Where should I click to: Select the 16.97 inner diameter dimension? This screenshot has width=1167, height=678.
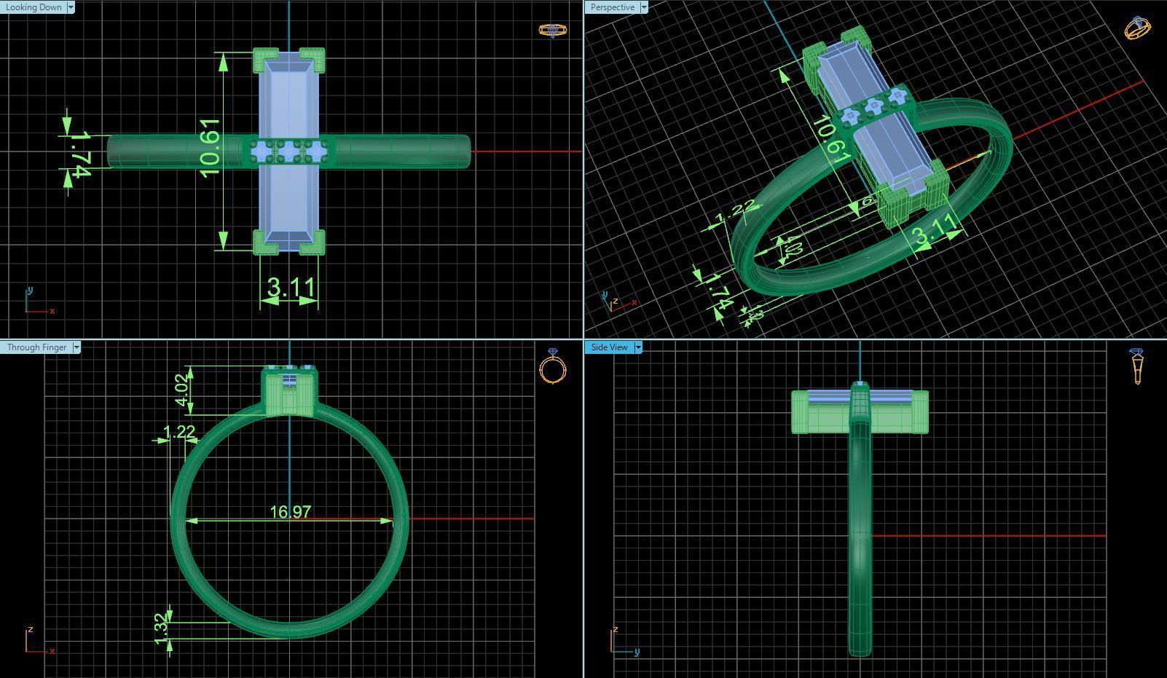pos(290,512)
